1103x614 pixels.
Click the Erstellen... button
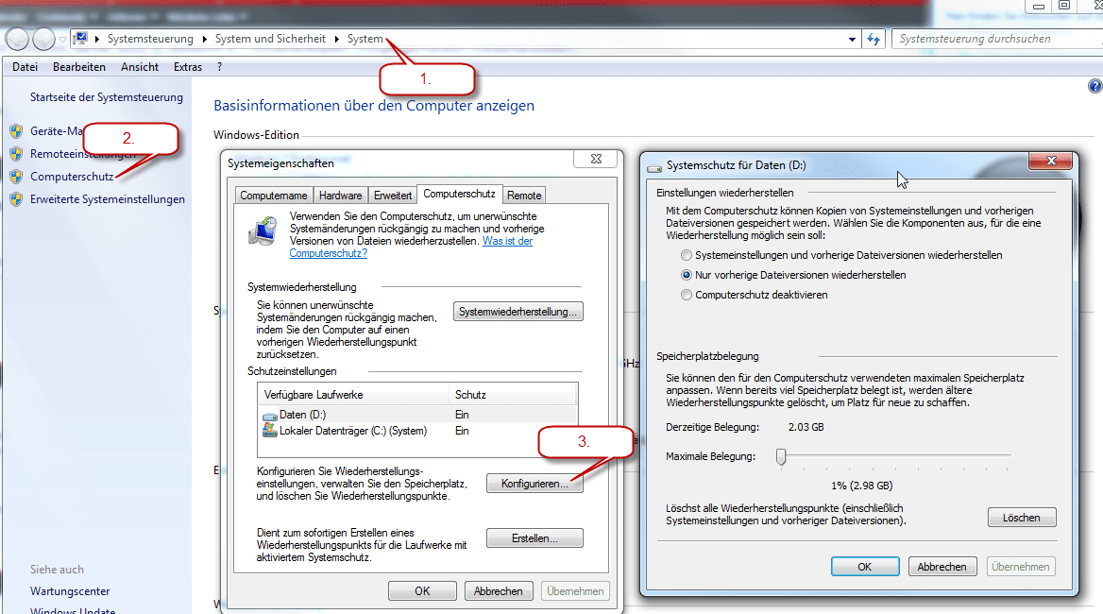coord(535,538)
